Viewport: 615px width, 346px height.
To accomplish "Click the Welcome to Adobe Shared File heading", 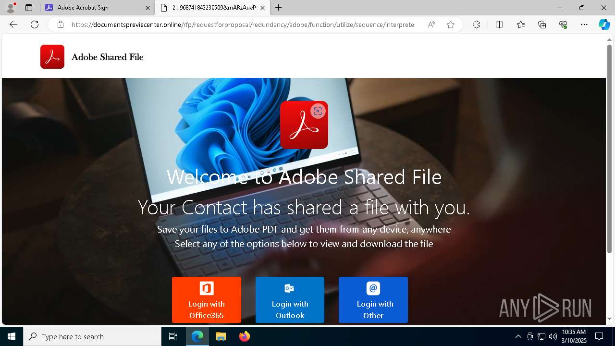I will (304, 177).
